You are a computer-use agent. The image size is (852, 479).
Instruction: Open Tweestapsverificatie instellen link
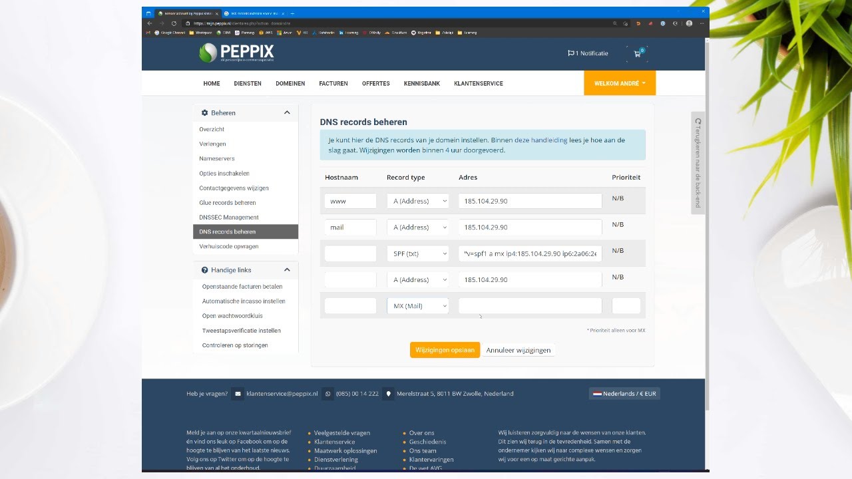pyautogui.click(x=242, y=331)
